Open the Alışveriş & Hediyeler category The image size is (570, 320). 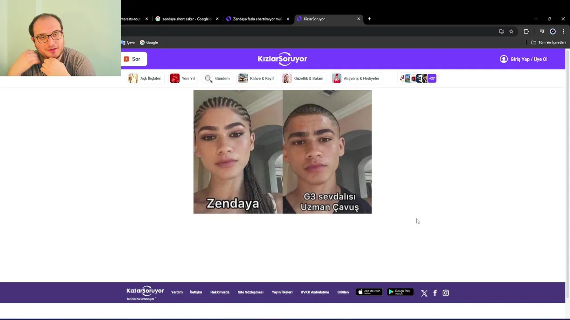(356, 78)
